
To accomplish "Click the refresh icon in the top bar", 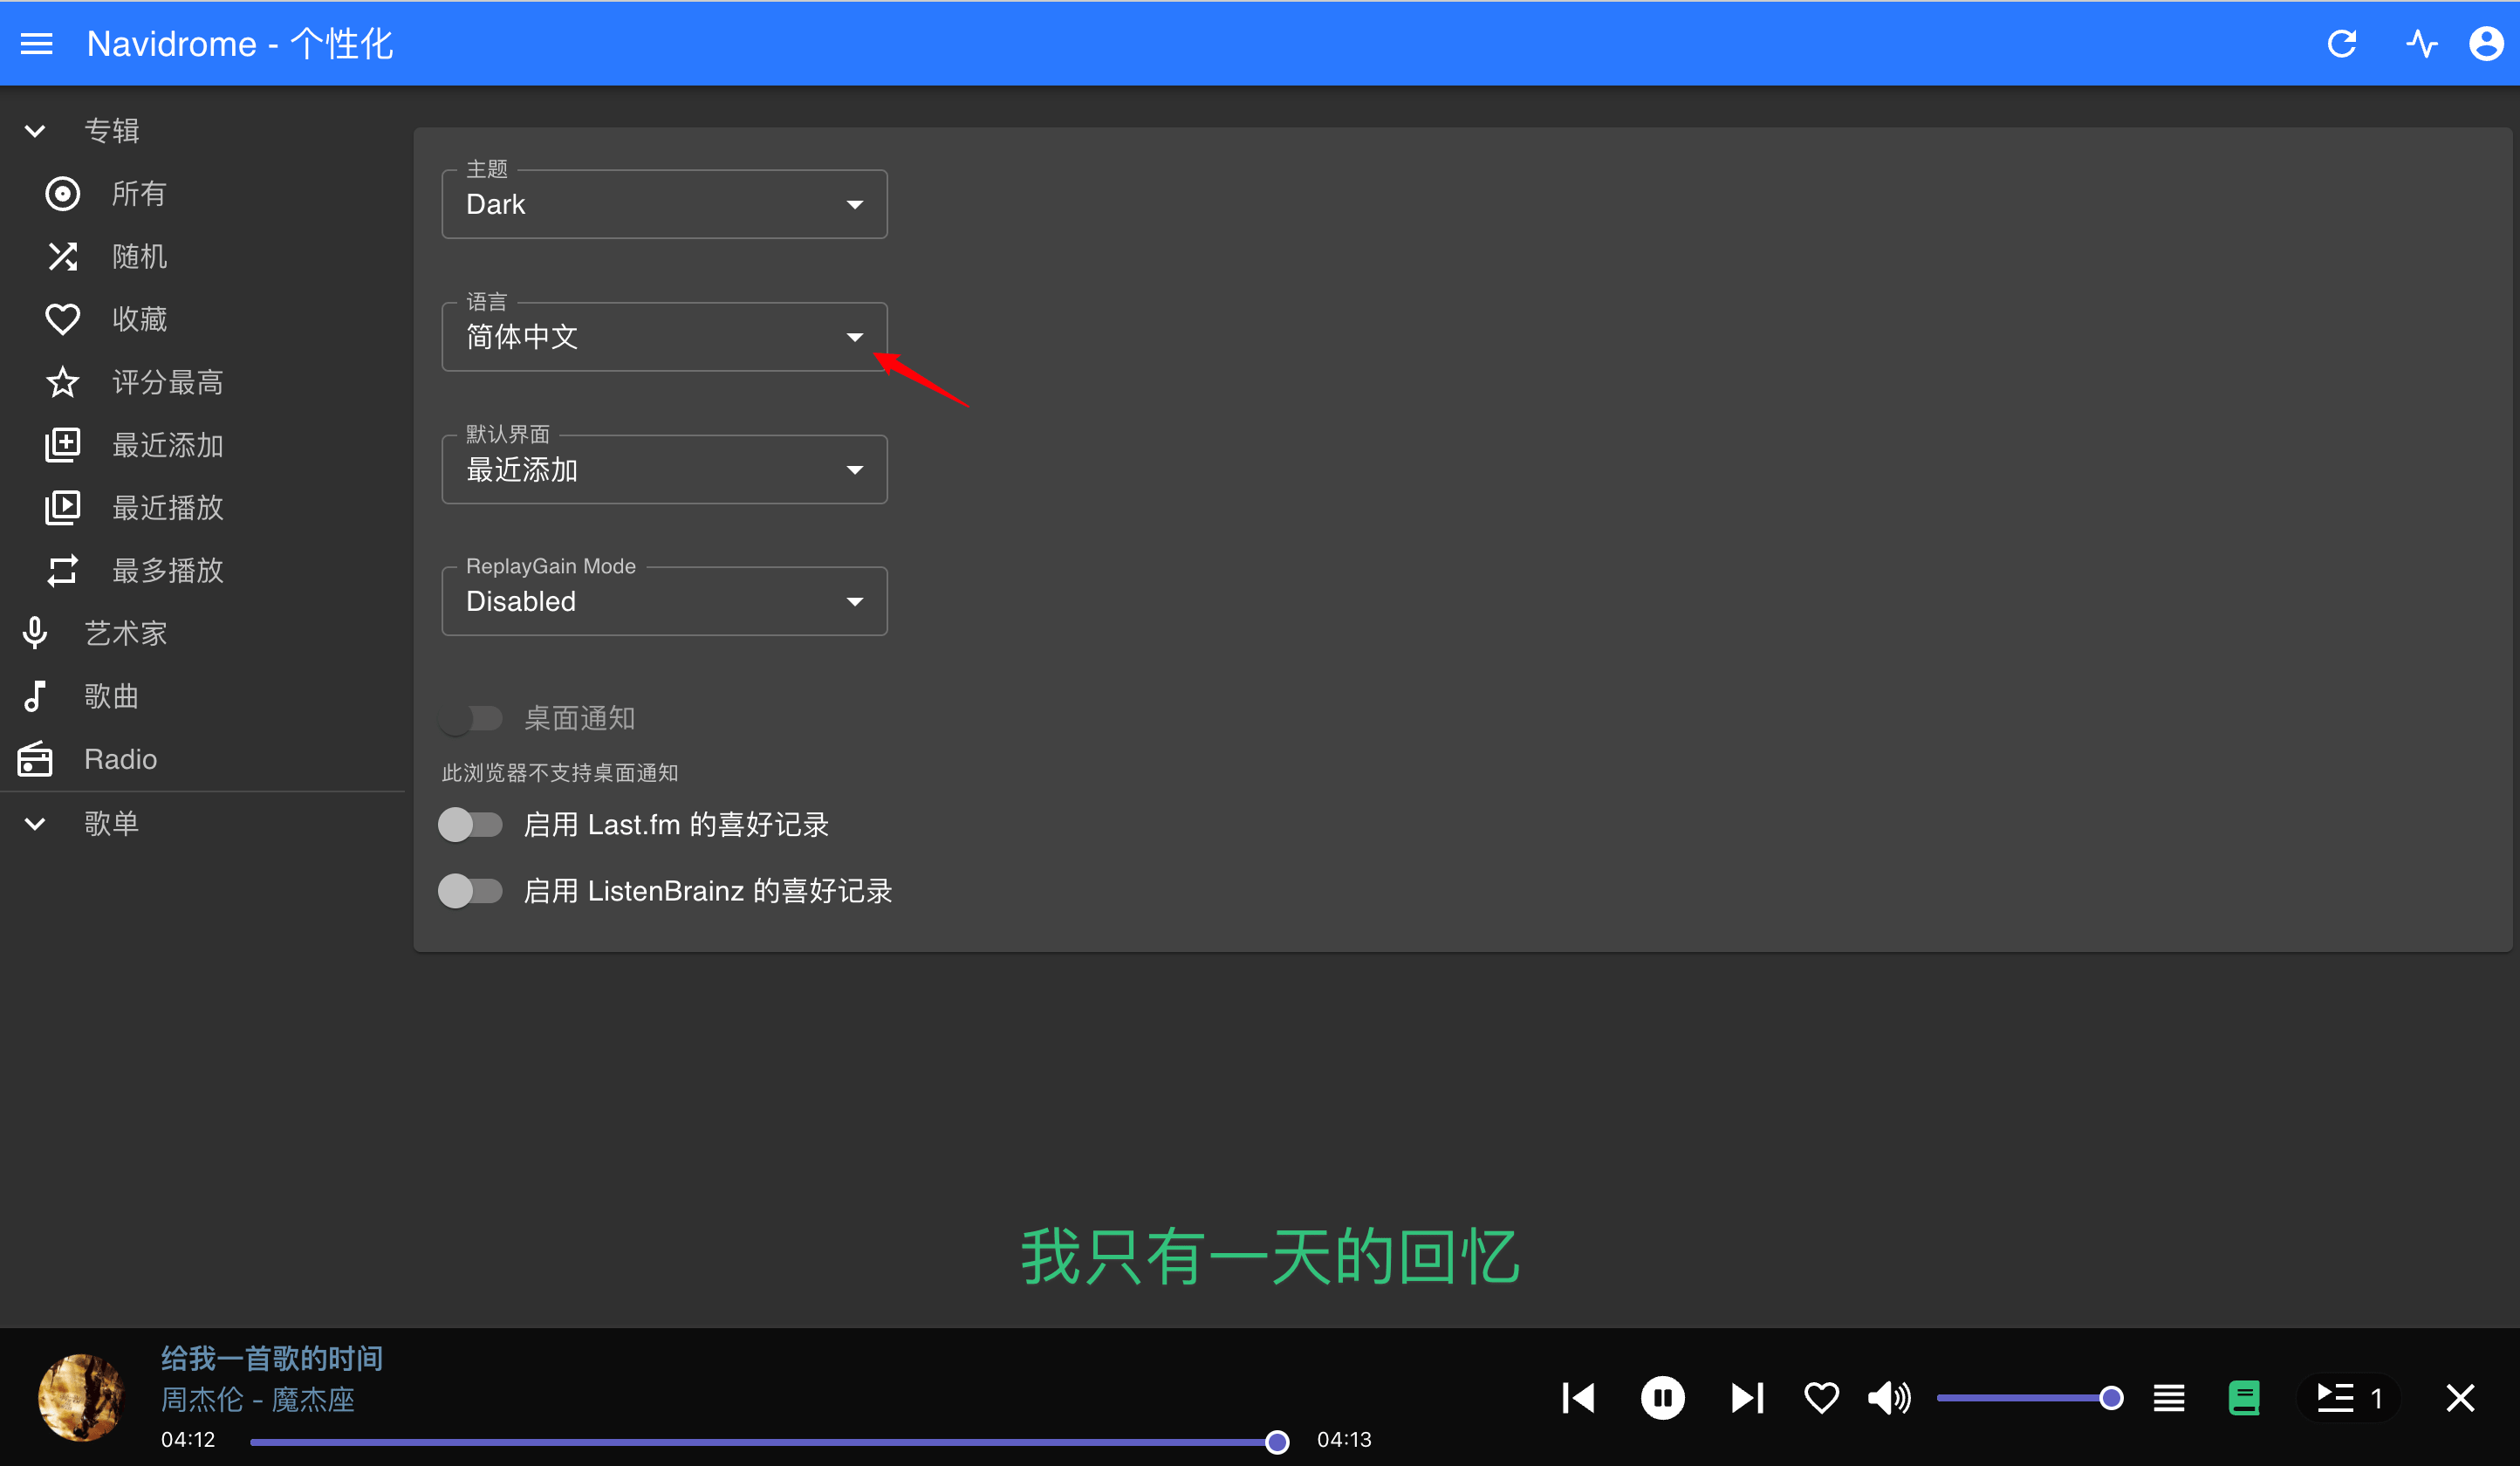I will (x=2342, y=44).
